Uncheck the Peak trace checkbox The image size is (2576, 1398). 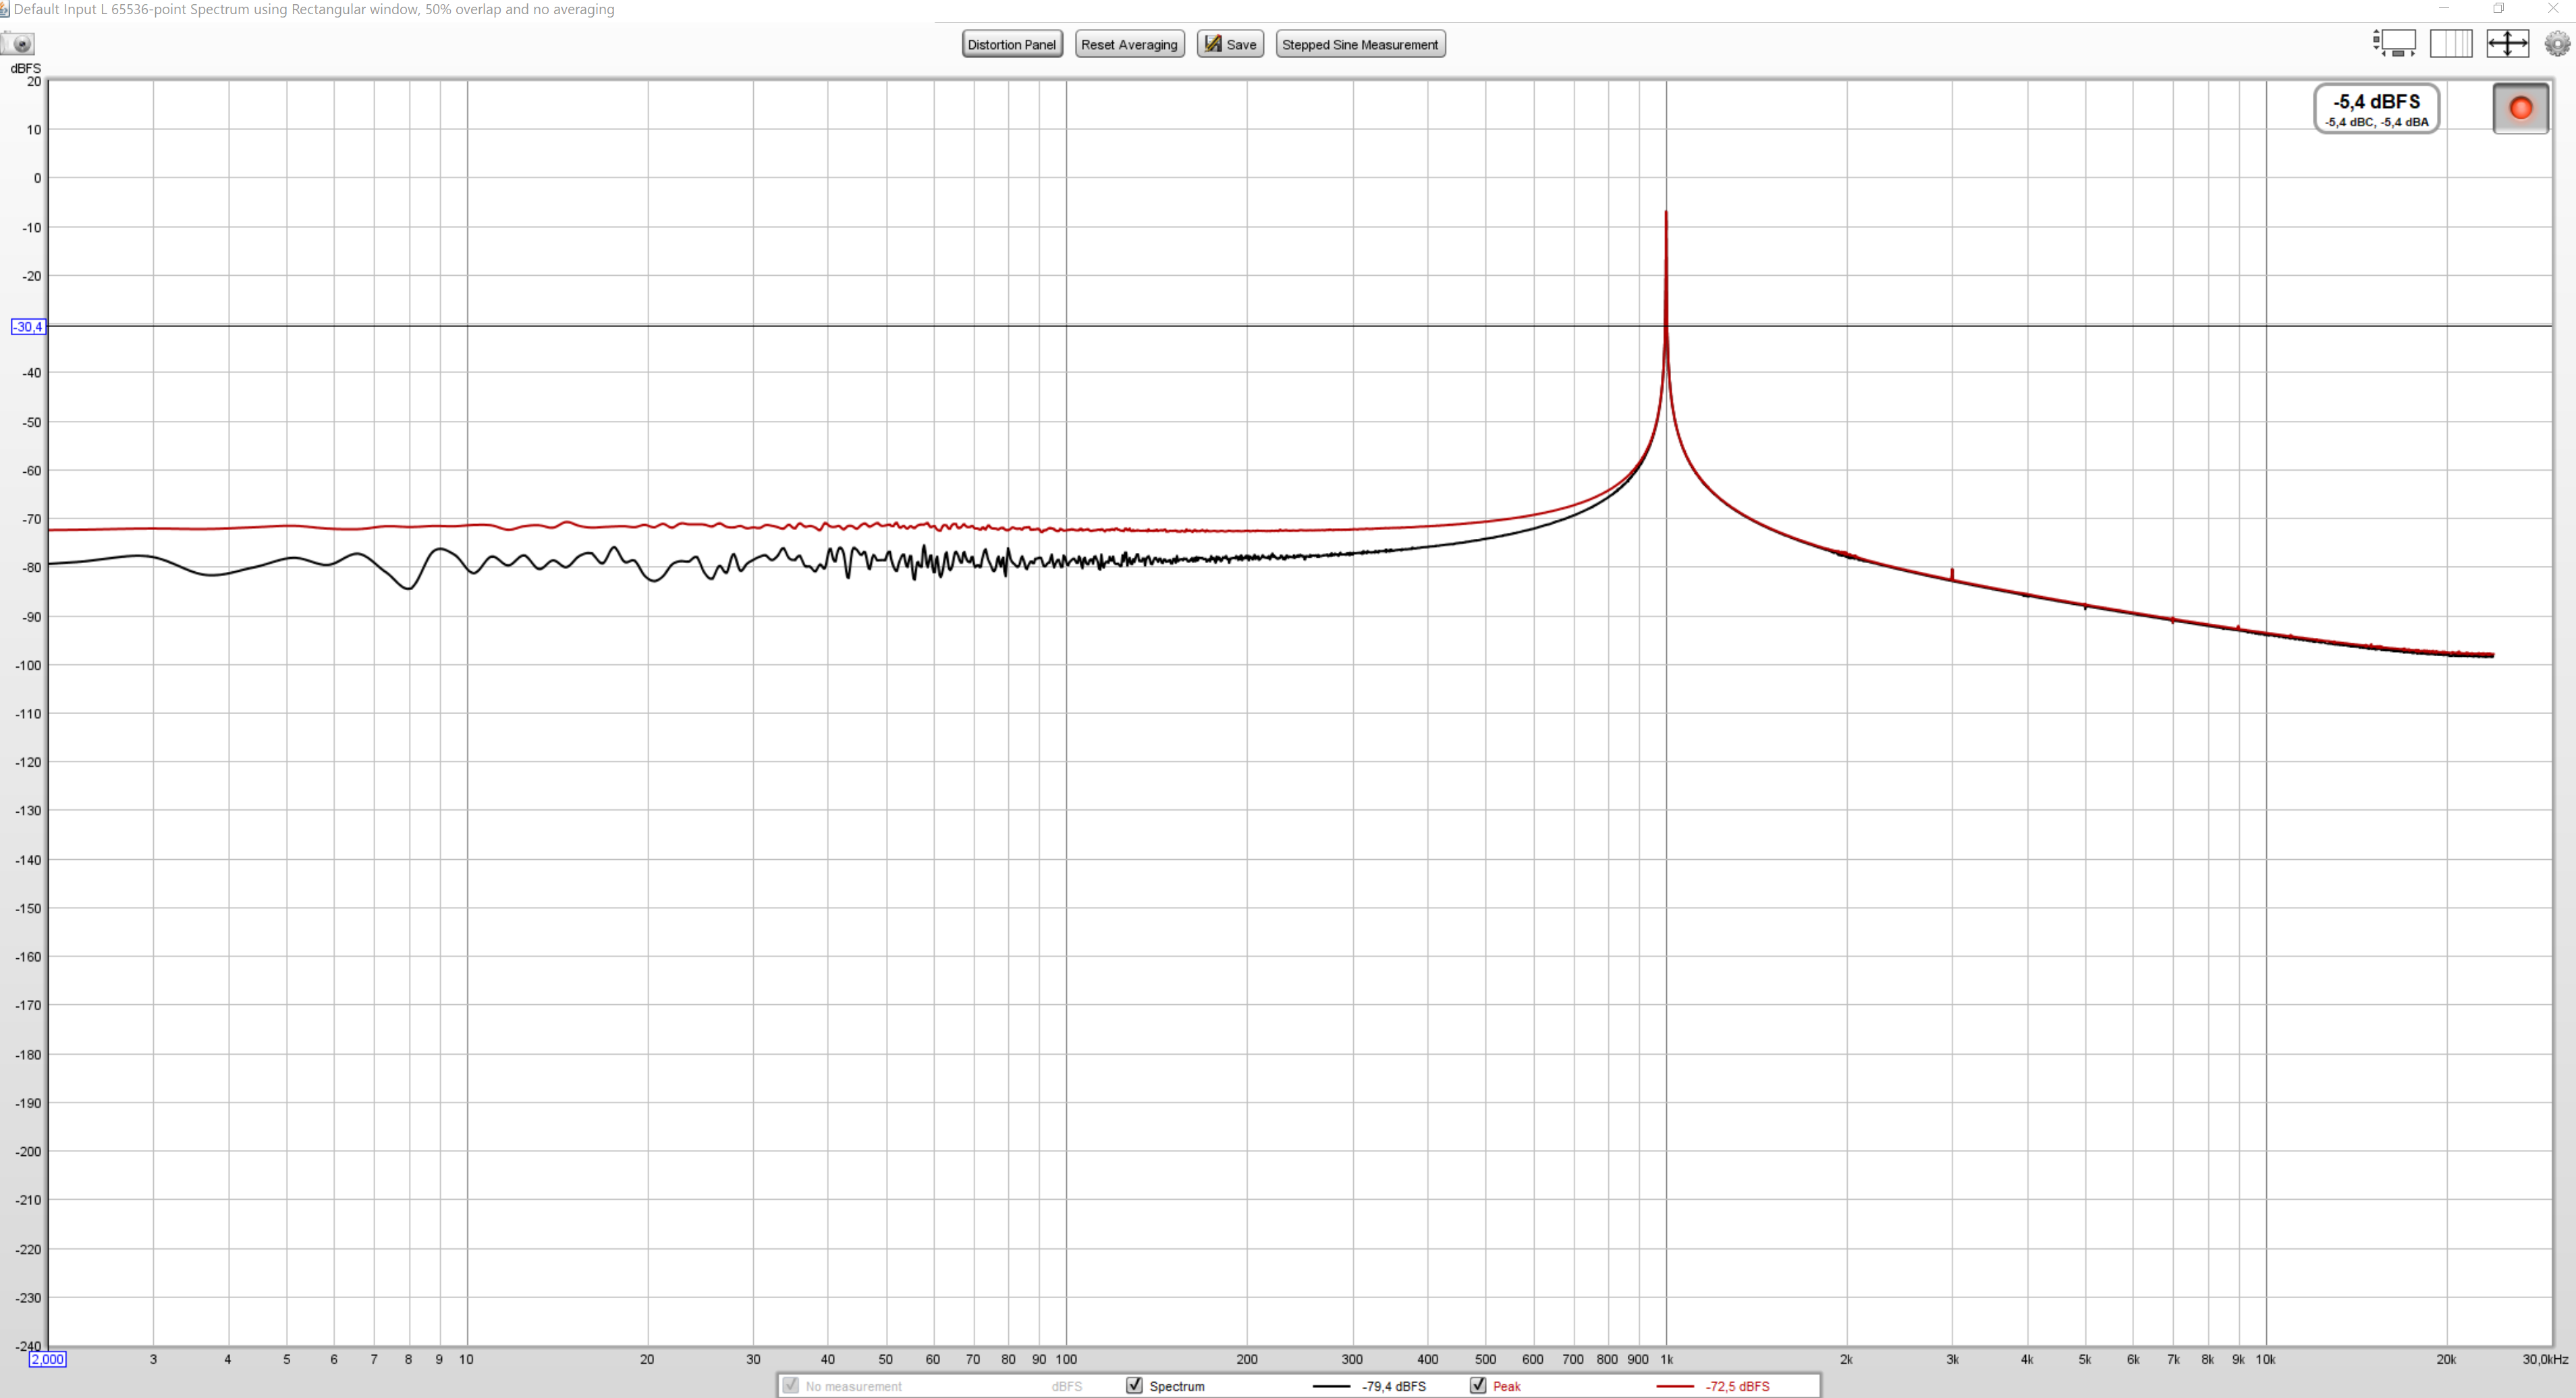click(x=1478, y=1385)
